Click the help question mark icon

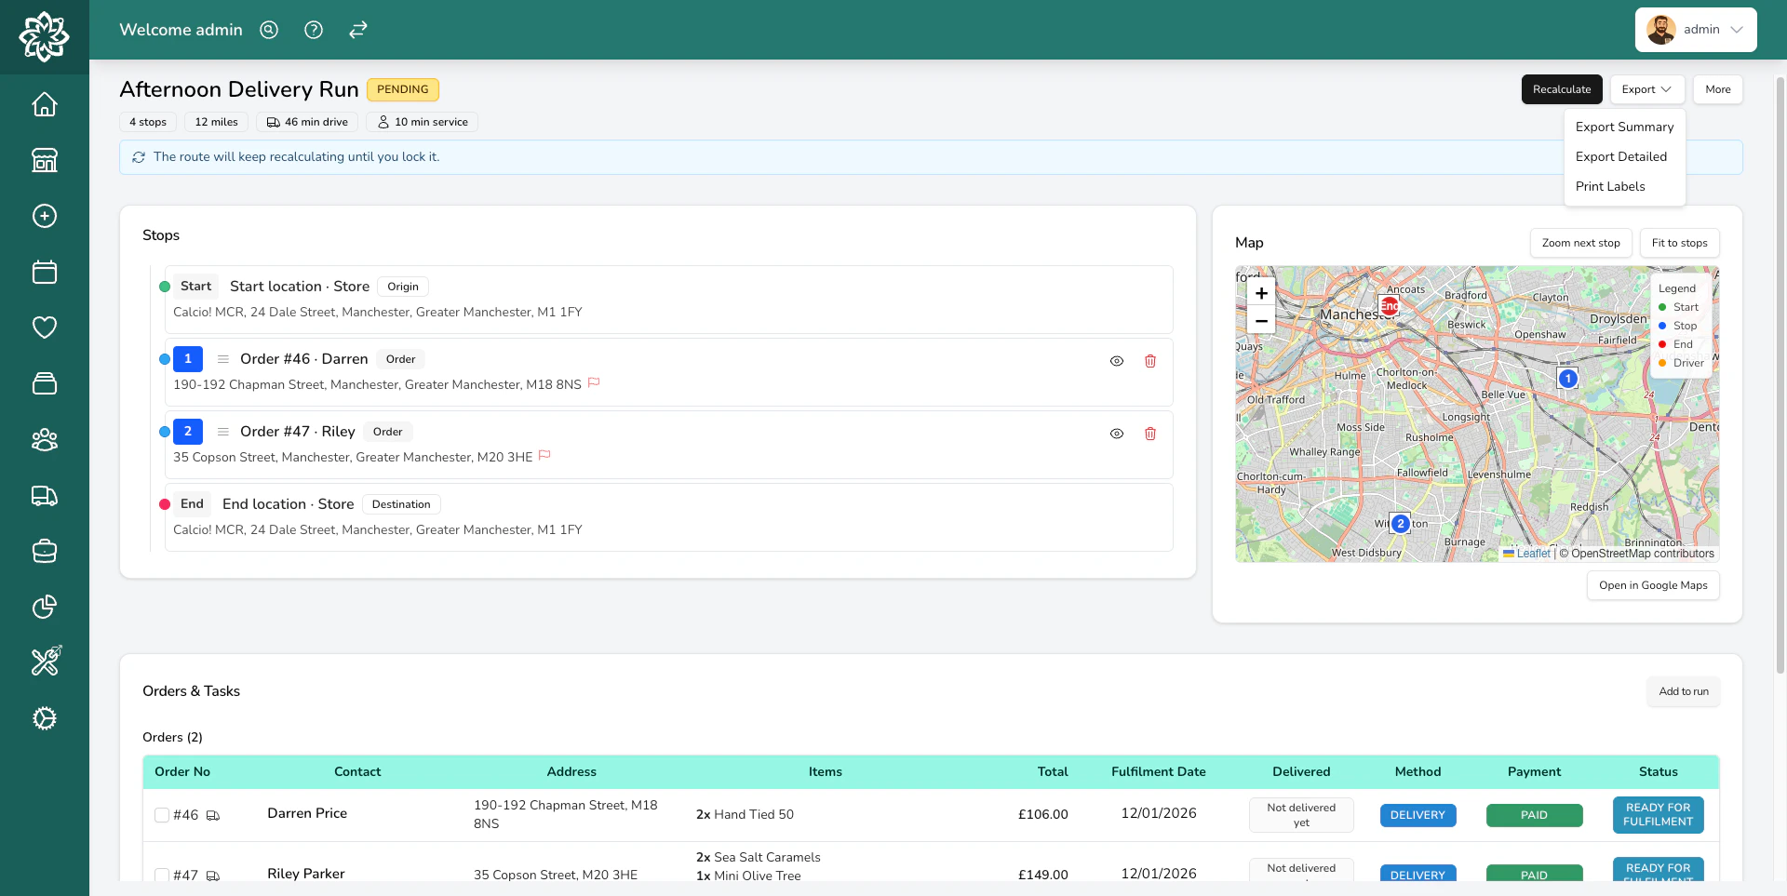[314, 30]
